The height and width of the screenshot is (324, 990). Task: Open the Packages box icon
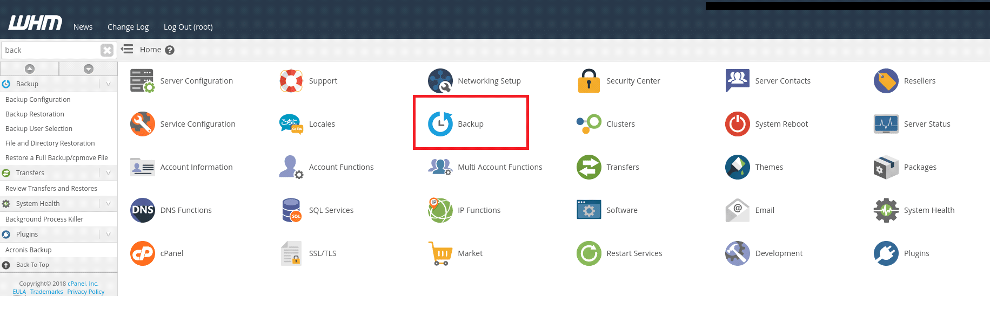(886, 167)
